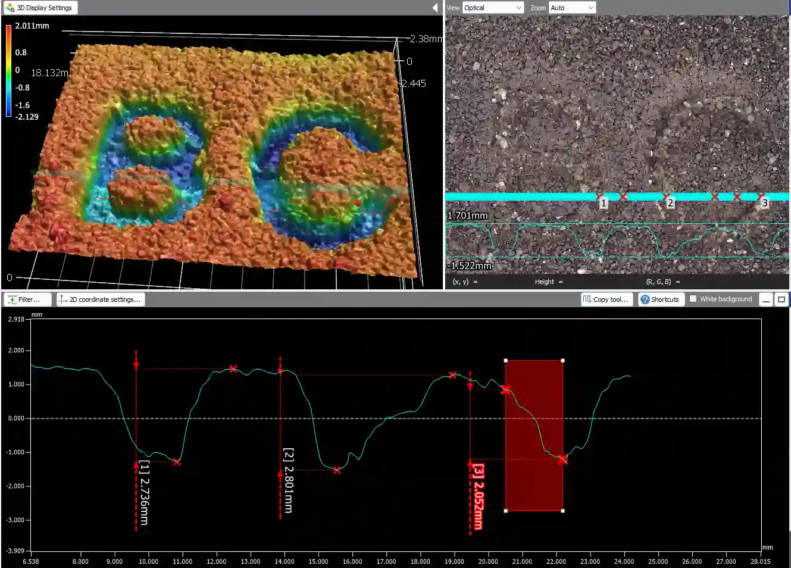Open the View dropdown showing Optical

pyautogui.click(x=493, y=7)
